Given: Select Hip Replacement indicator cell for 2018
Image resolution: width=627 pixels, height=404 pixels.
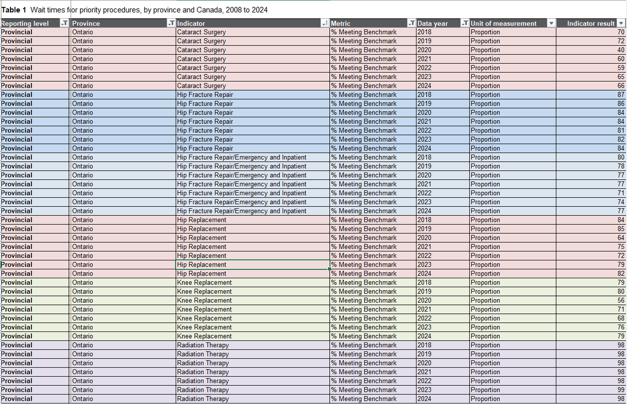Looking at the screenshot, I should point(253,220).
